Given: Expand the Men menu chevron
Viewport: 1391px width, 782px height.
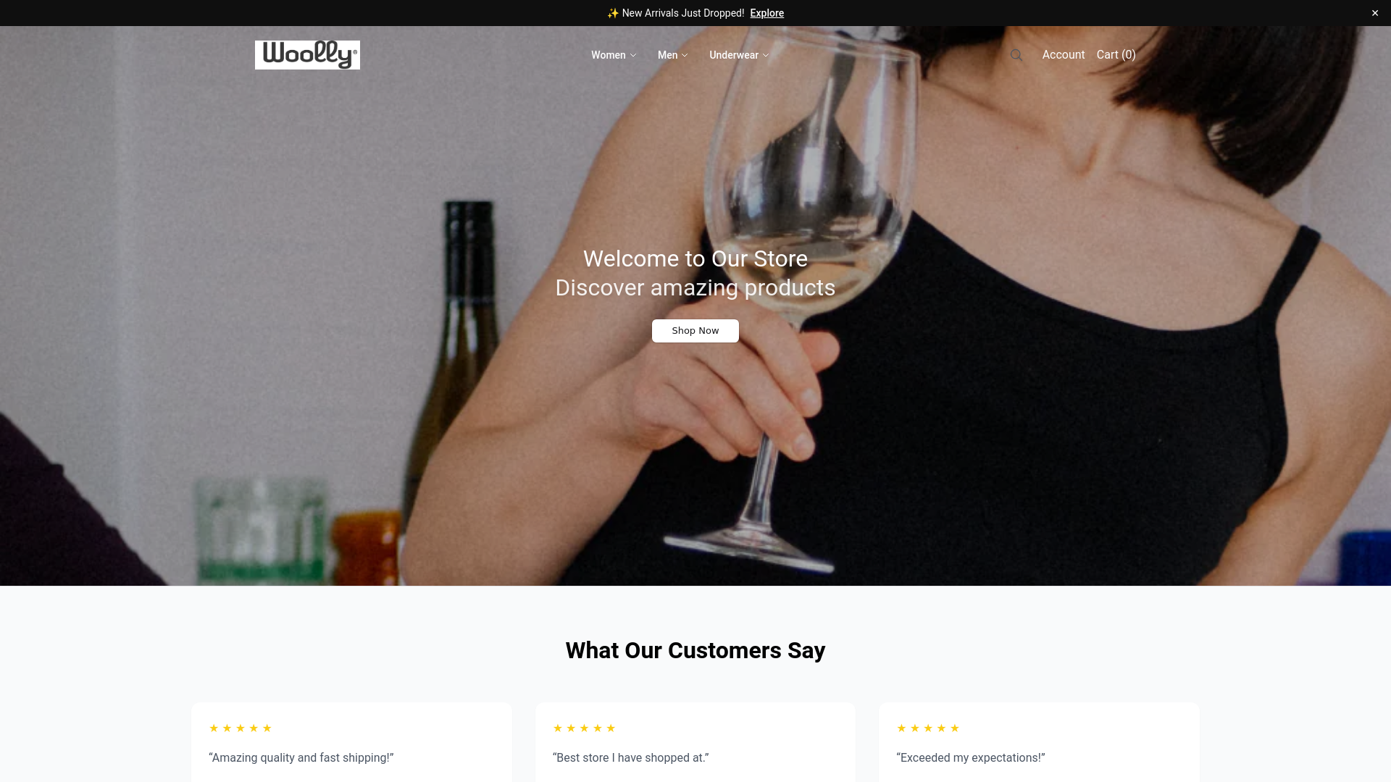Looking at the screenshot, I should coord(685,55).
